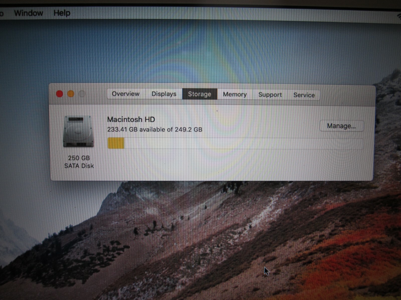Go to the Service tab
Image resolution: width=401 pixels, height=300 pixels.
click(x=304, y=95)
